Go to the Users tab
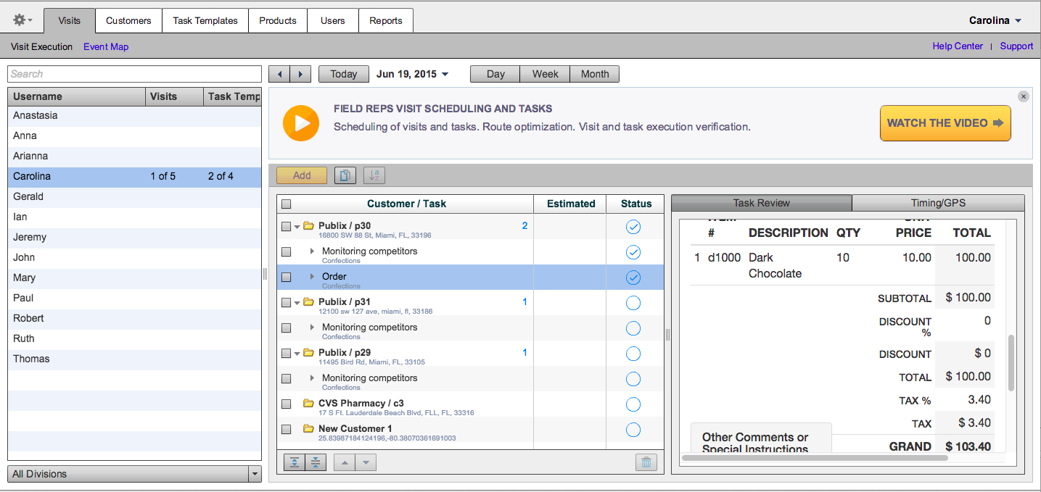The image size is (1041, 492). pyautogui.click(x=333, y=20)
